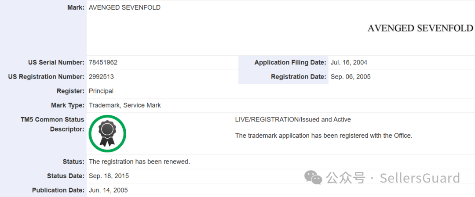This screenshot has width=475, height=197.
Task: Click the US Serial Number label
Action: tap(56, 63)
